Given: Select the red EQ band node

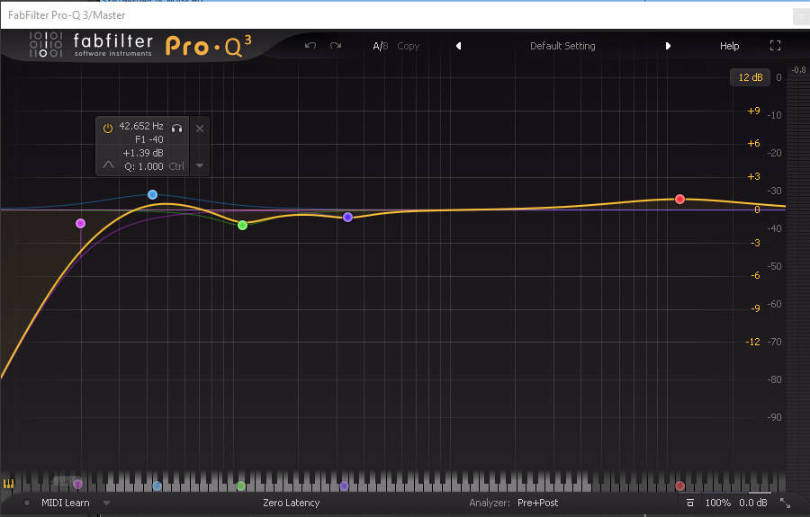Looking at the screenshot, I should tap(680, 199).
